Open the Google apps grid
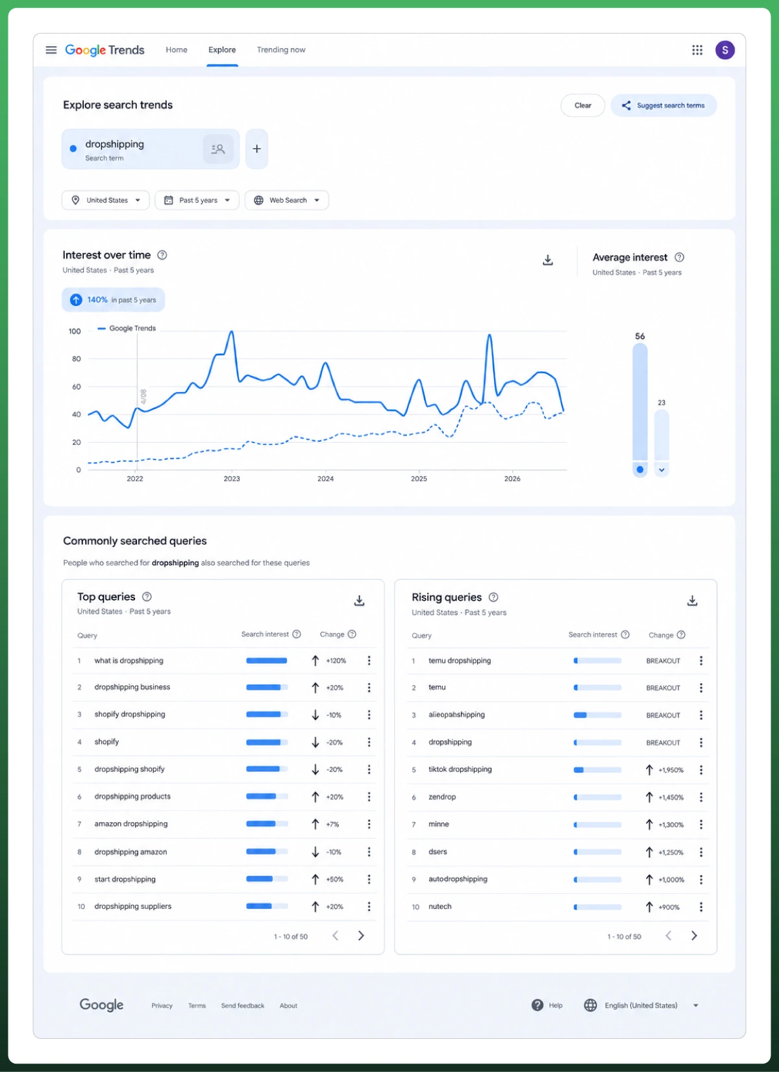The height and width of the screenshot is (1072, 779). (697, 50)
